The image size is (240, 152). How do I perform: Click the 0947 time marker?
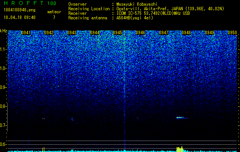point(164,33)
